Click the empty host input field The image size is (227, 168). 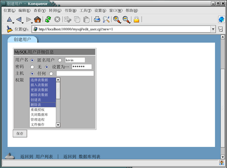(x=75, y=74)
